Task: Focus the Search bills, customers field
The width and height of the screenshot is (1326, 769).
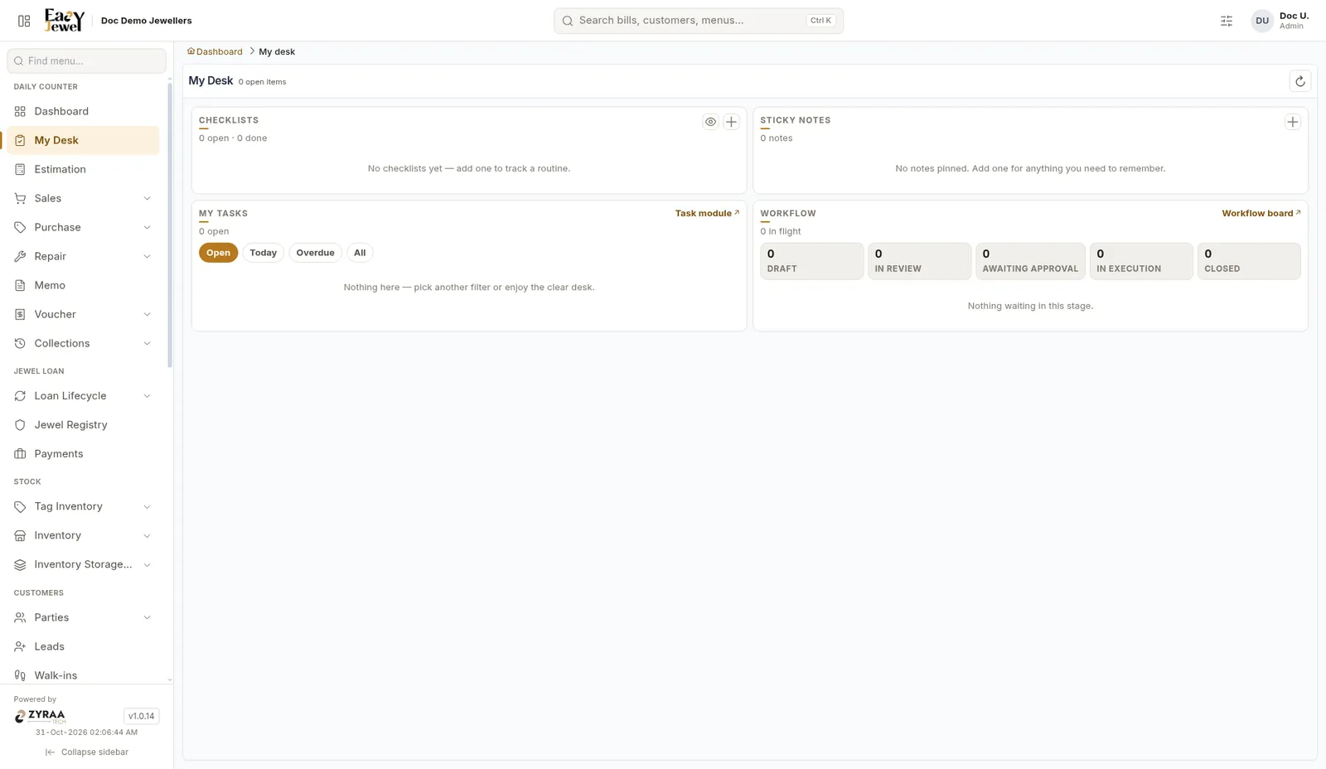Action: click(699, 21)
